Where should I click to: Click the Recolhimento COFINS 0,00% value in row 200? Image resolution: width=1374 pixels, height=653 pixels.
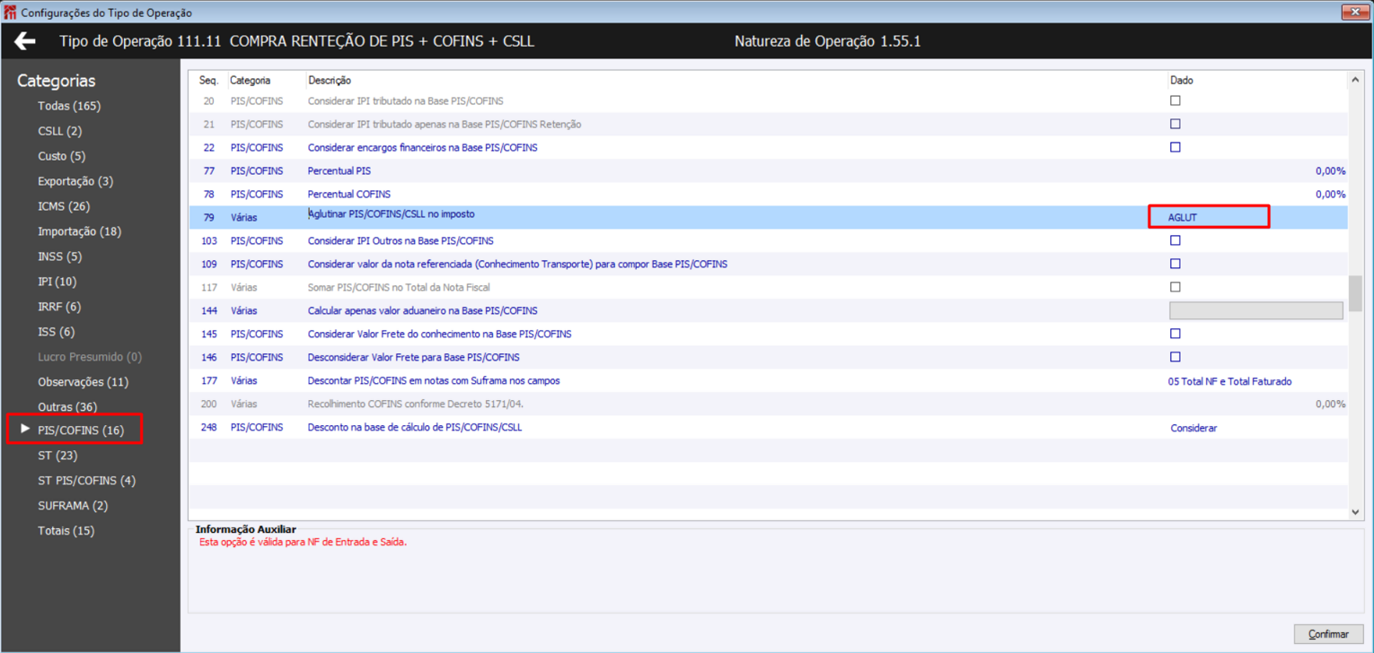pos(1330,404)
